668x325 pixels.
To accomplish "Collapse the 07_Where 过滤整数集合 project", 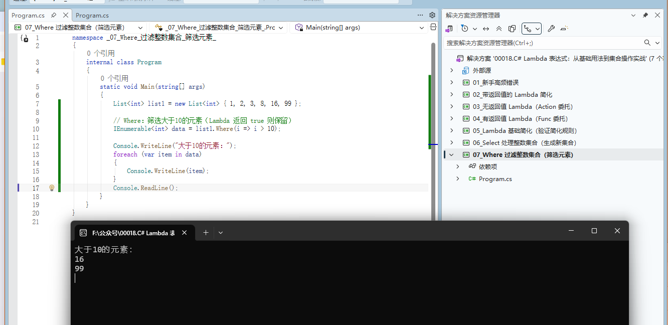I will [x=451, y=155].
